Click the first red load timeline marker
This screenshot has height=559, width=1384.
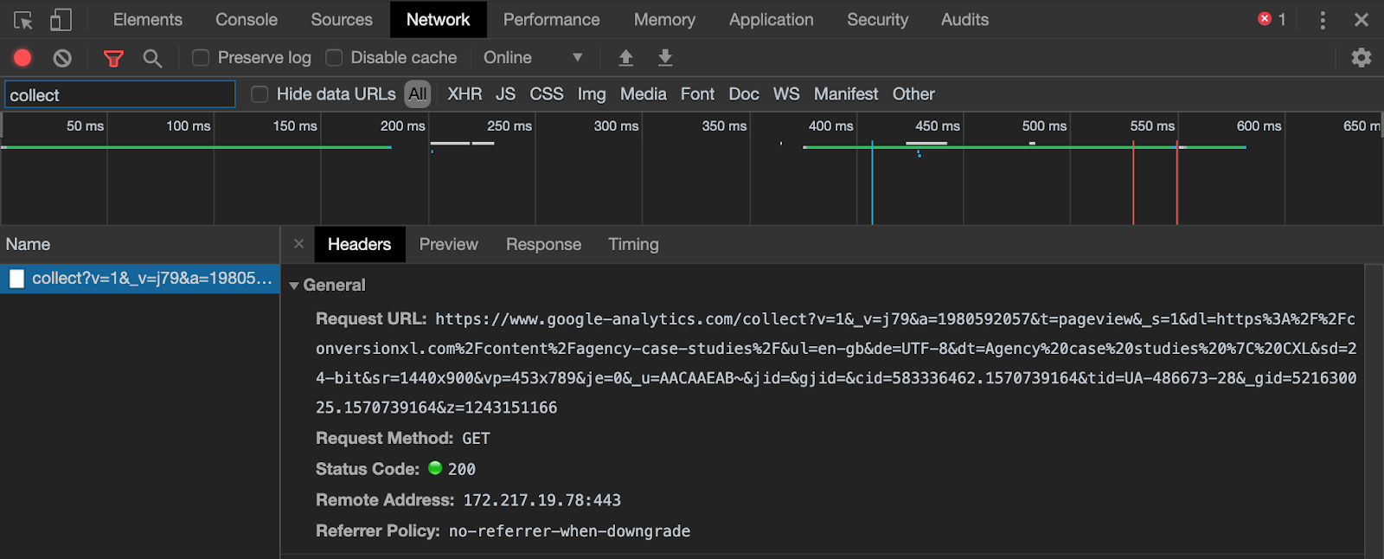(x=1133, y=183)
